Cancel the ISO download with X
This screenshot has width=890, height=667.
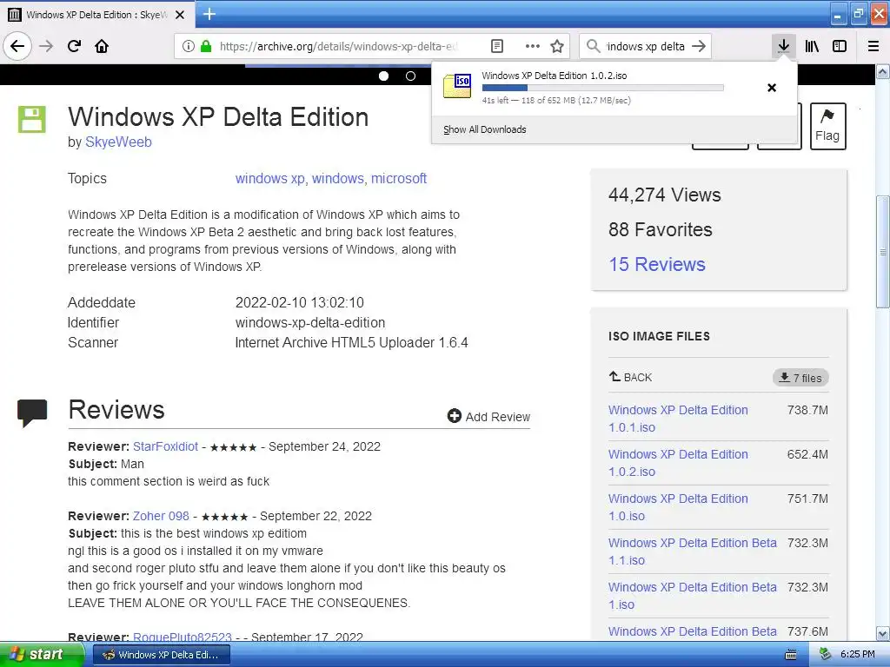(772, 88)
